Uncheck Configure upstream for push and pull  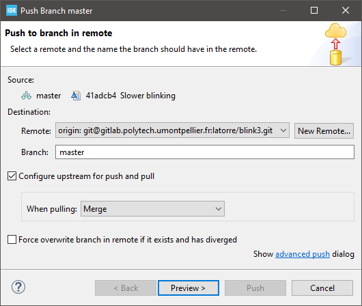(12, 176)
